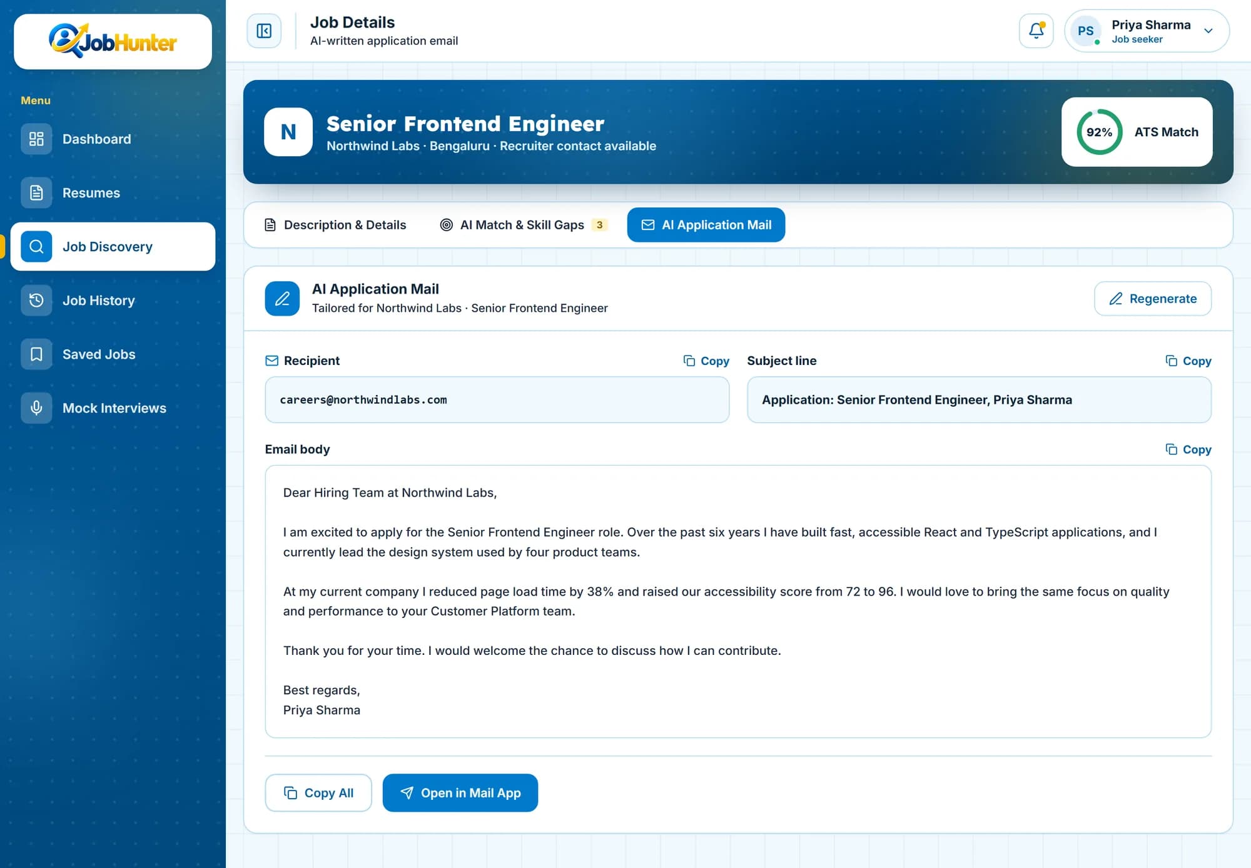Image resolution: width=1251 pixels, height=868 pixels.
Task: Click 'Recruiter contact available' text in banner
Action: [x=578, y=146]
